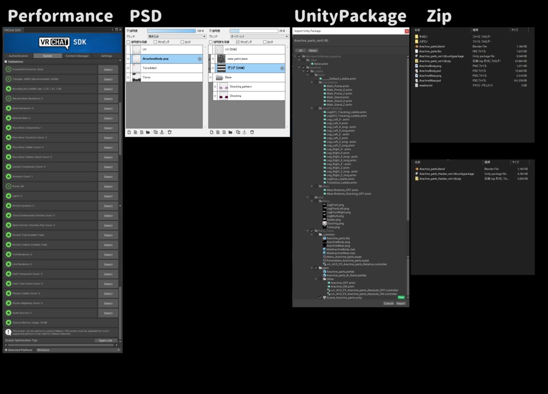Check the Locomotion folder checkbox
This screenshot has height=394, width=548.
coord(316,82)
